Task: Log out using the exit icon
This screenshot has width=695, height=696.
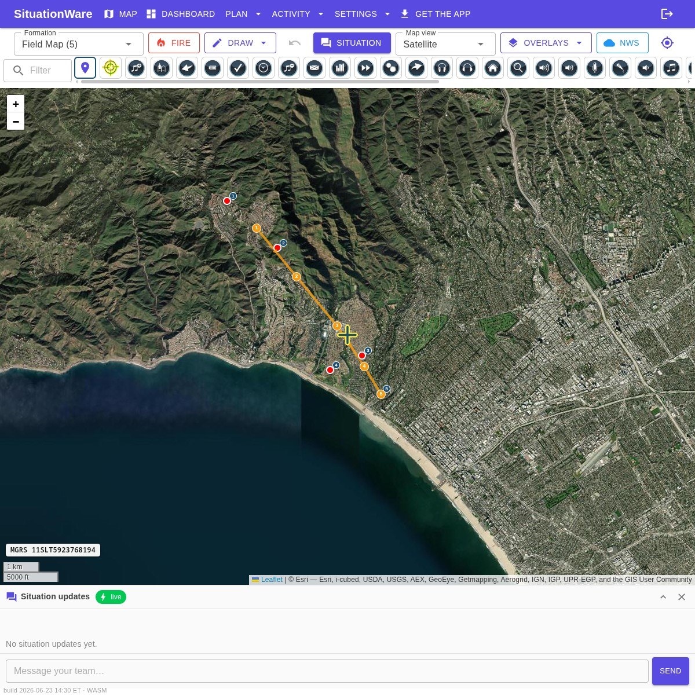Action: (x=667, y=14)
